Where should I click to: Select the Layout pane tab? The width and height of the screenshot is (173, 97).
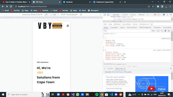pyautogui.click(x=122, y=27)
